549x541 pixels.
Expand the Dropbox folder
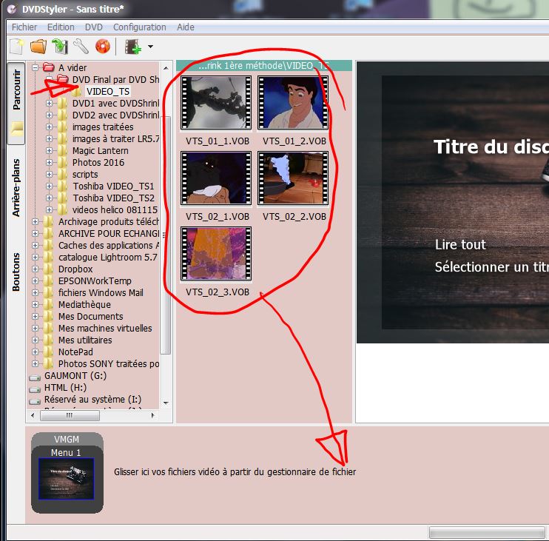tap(35, 269)
